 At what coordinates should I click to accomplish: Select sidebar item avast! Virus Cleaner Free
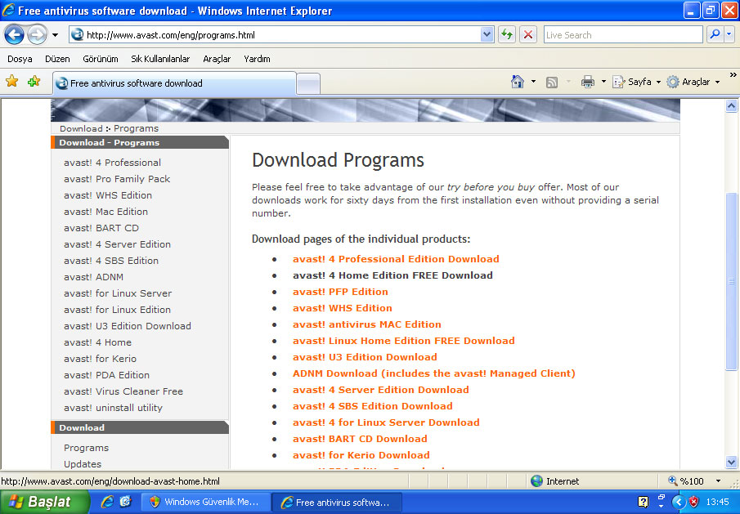click(x=123, y=391)
